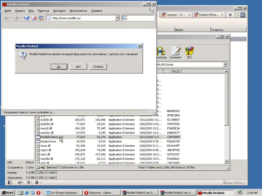Click inside the Firebird URL field
262x196 pixels.
(81, 18)
